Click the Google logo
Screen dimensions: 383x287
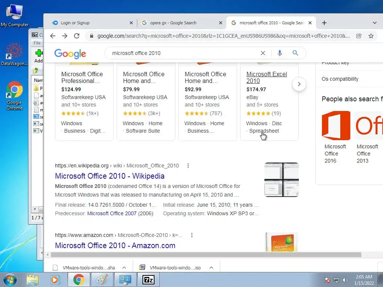(70, 54)
